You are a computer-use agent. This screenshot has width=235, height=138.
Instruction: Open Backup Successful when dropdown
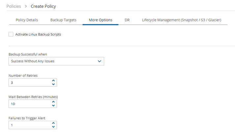coord(56,61)
